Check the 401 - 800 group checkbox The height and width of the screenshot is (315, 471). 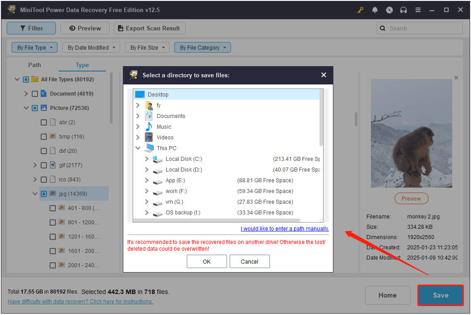[53, 208]
